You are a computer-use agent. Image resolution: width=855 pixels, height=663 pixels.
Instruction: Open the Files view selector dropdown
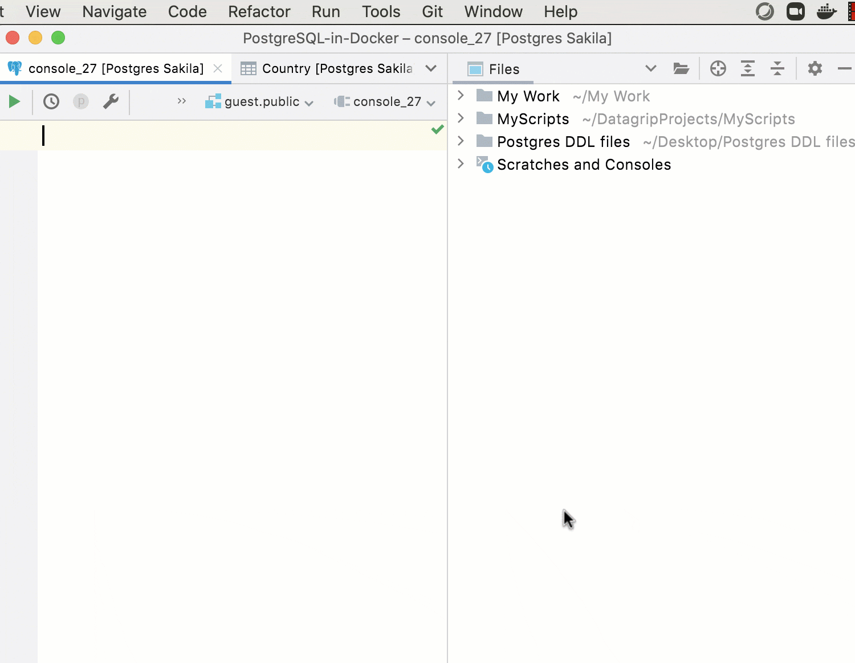tap(650, 69)
